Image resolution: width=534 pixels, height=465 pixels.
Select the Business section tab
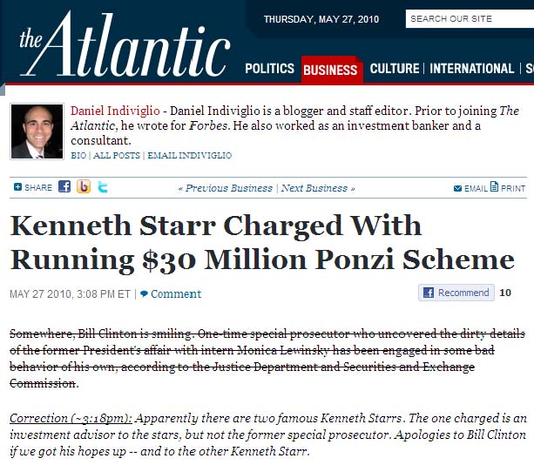[x=331, y=70]
